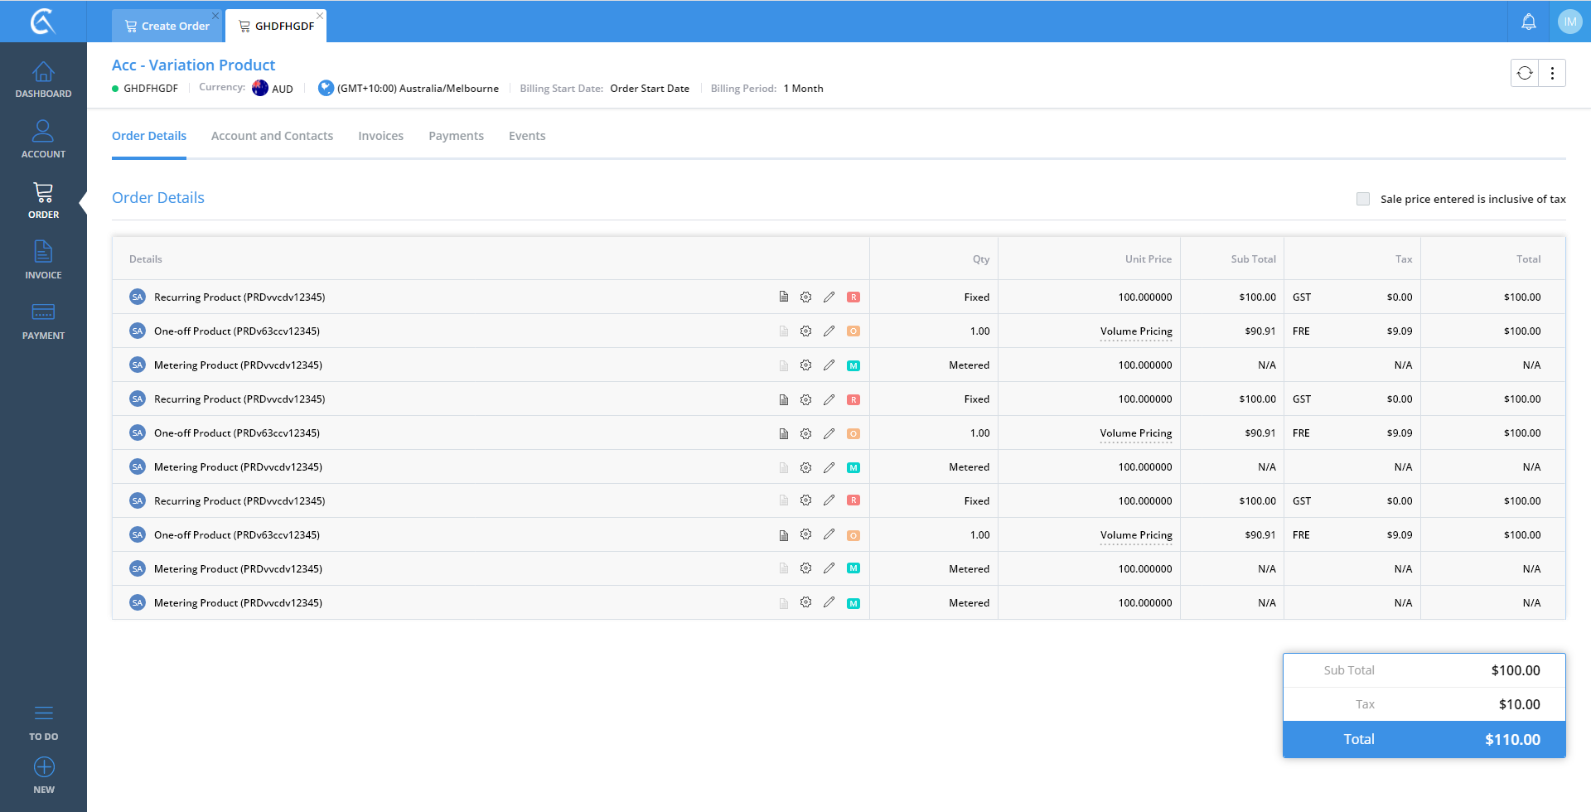Edit the first One-off Product with pencil icon
The width and height of the screenshot is (1591, 812).
pos(829,331)
